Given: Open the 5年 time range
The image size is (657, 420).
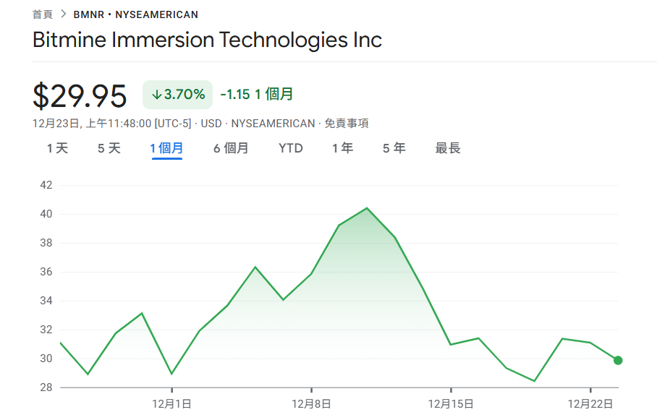Looking at the screenshot, I should coord(393,147).
